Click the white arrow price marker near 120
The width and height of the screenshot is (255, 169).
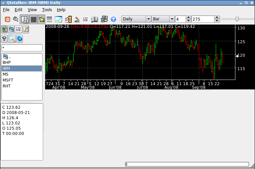coord(237,56)
